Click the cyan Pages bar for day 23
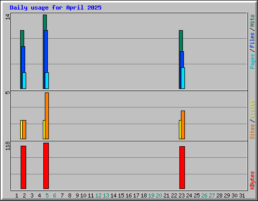This screenshot has height=201, width=258. [x=183, y=78]
